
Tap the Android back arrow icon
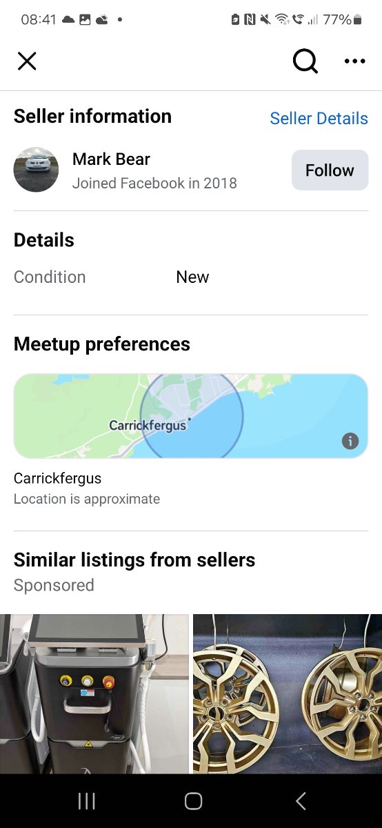(x=301, y=800)
